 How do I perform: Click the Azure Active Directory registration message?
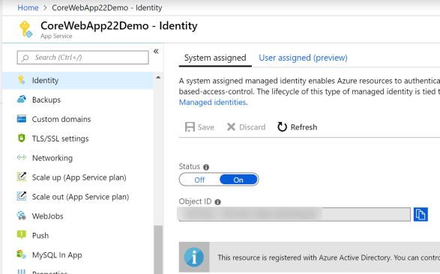328,258
